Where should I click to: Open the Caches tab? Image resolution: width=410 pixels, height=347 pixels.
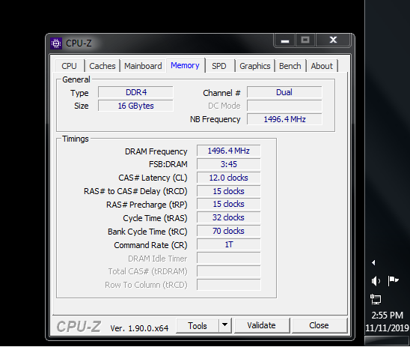[x=102, y=66]
